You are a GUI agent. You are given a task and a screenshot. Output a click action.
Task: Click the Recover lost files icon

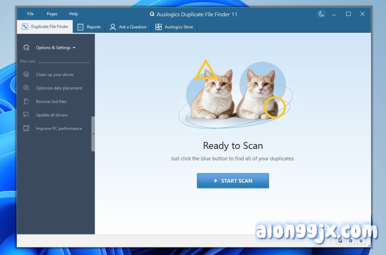pyautogui.click(x=26, y=102)
